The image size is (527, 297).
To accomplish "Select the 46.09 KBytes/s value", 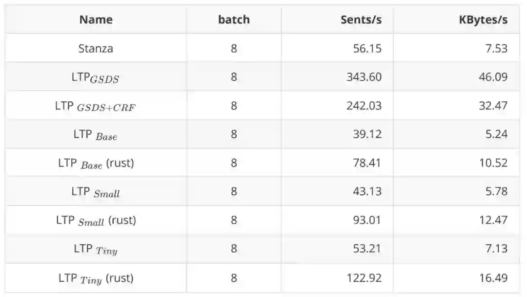I will click(493, 77).
